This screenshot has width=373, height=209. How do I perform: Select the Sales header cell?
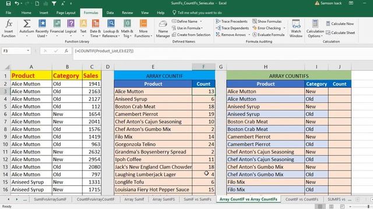pos(92,76)
